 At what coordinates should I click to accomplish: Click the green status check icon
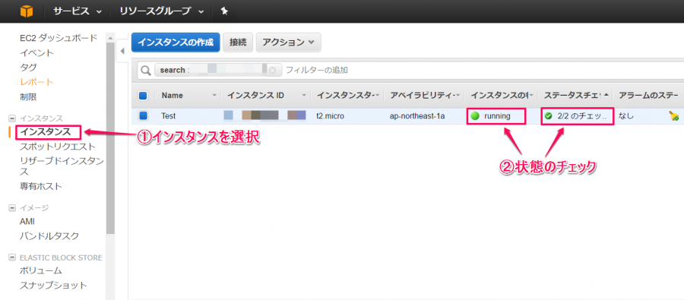(548, 116)
